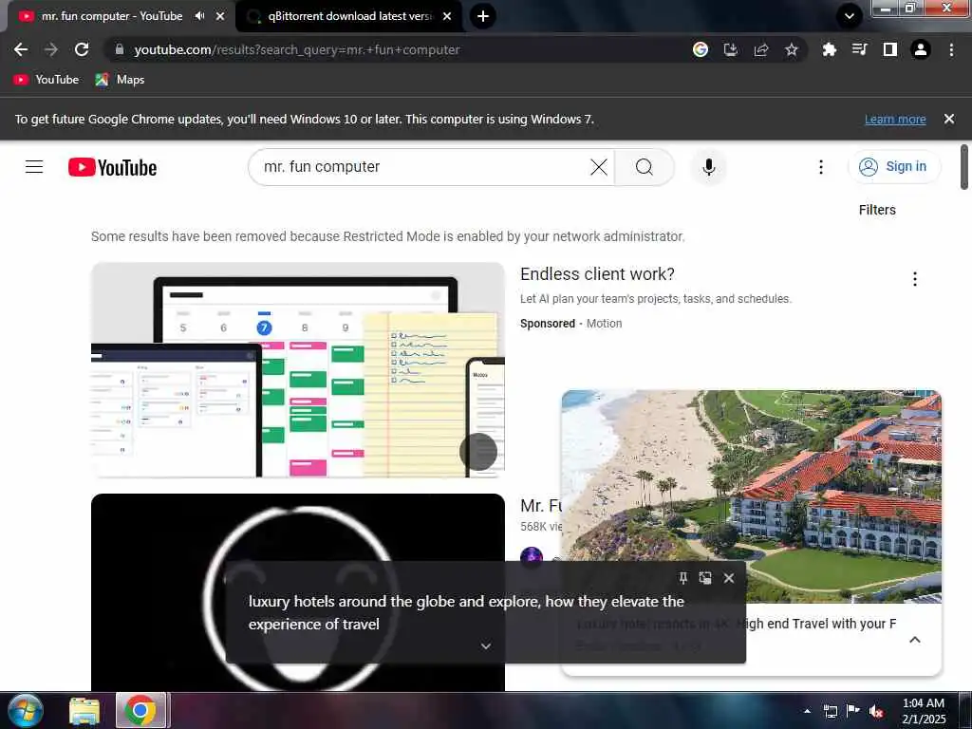972x729 pixels.
Task: Switch to the mr. fun computer YouTube tab
Action: coord(112,16)
